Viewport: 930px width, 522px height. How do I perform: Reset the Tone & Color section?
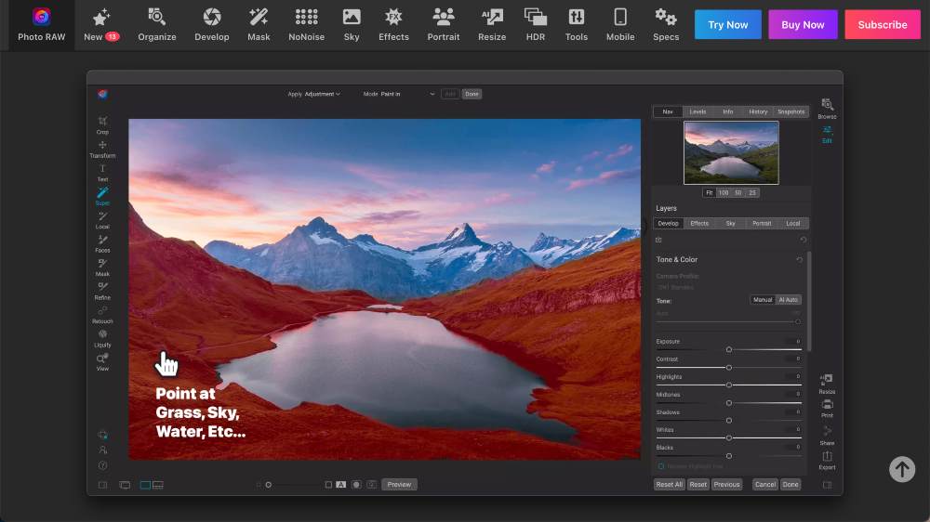799,260
